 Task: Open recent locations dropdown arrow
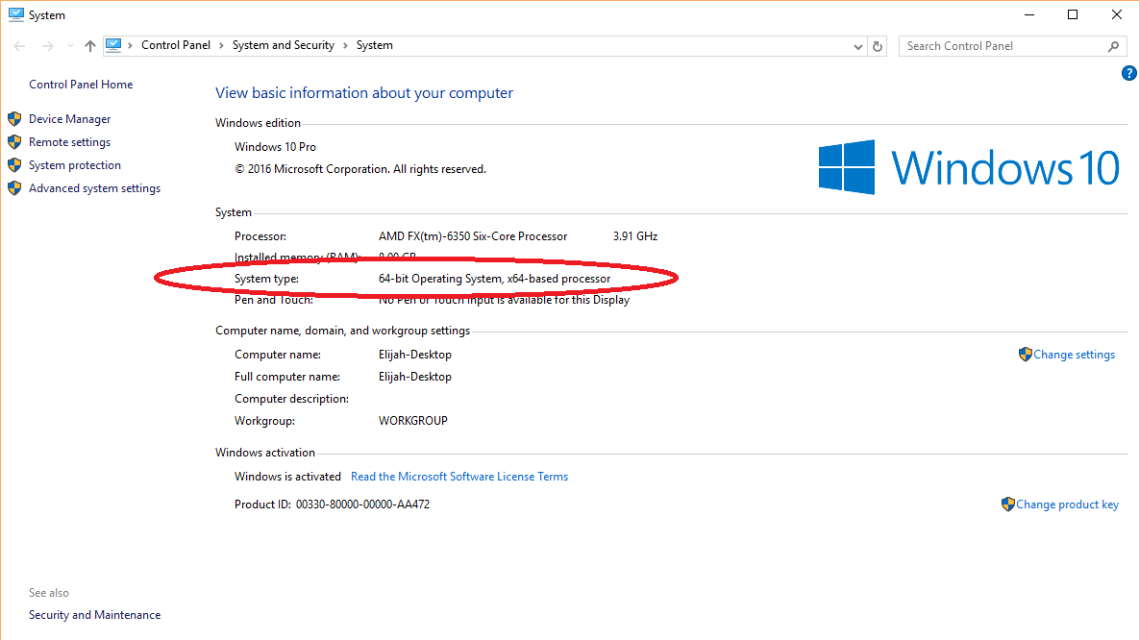click(x=70, y=46)
